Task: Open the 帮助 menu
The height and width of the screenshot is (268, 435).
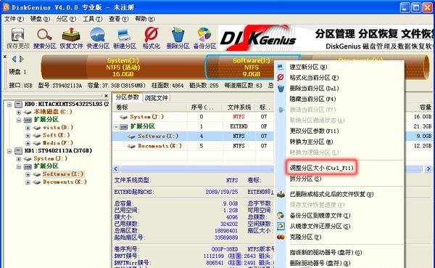Action: (145, 19)
